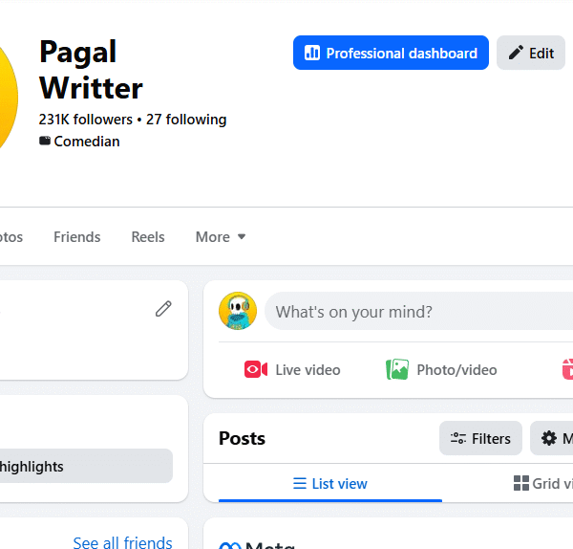Viewport: 573px width, 549px height.
Task: Expand the More dropdown menu
Action: (221, 237)
